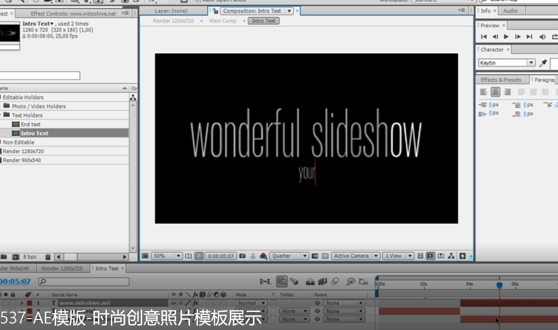Image resolution: width=558 pixels, height=330 pixels.
Task: Close the Character panel
Action: click(x=508, y=49)
